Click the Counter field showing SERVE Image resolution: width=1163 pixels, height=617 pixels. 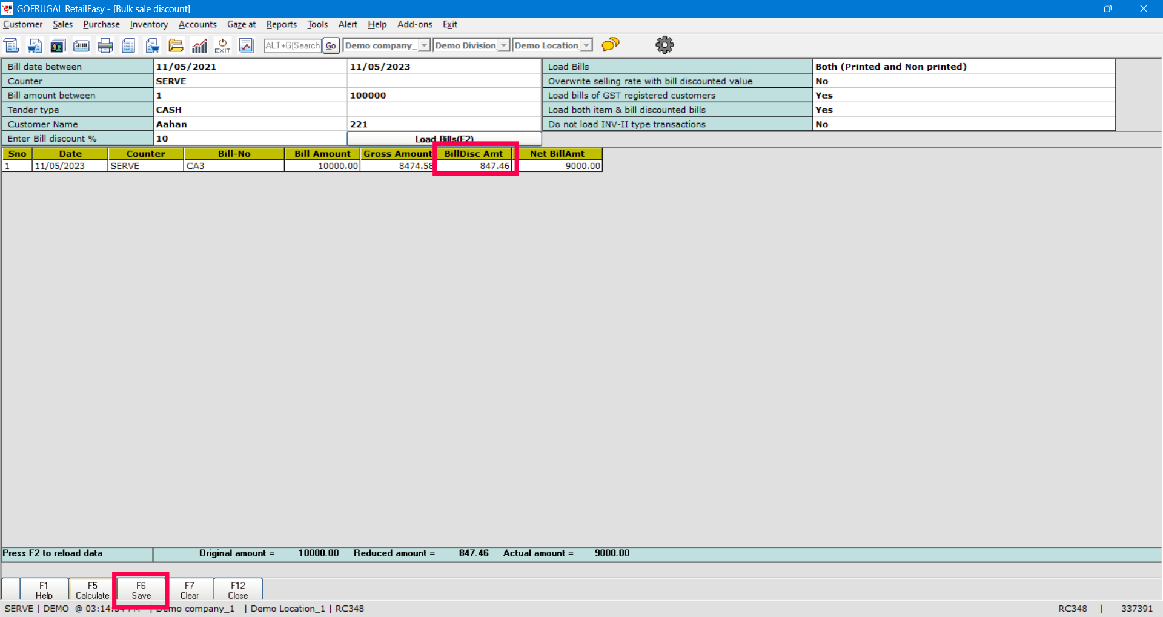pyautogui.click(x=250, y=81)
